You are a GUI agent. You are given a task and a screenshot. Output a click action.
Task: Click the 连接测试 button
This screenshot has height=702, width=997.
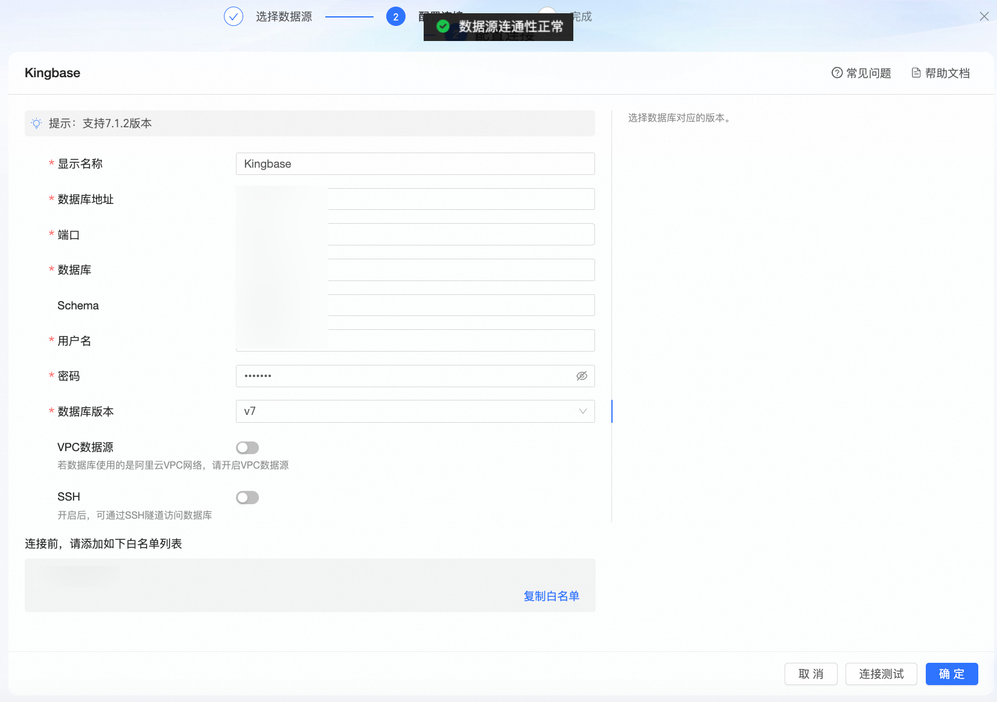pyautogui.click(x=881, y=674)
